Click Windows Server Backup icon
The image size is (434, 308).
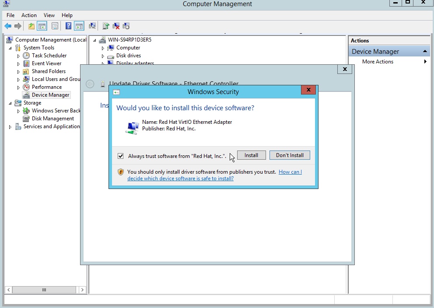26,111
